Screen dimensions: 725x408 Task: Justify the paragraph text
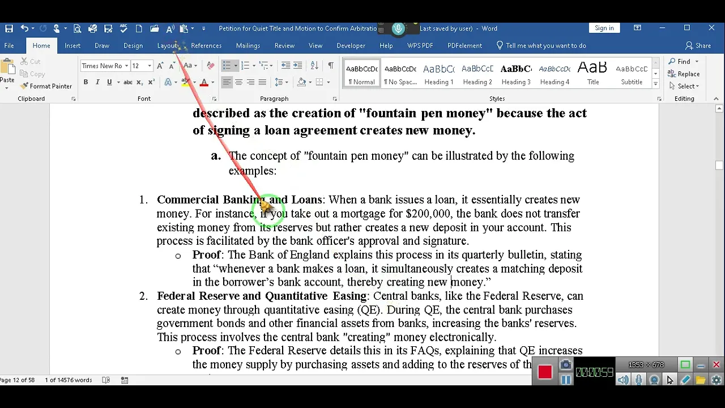coord(262,82)
